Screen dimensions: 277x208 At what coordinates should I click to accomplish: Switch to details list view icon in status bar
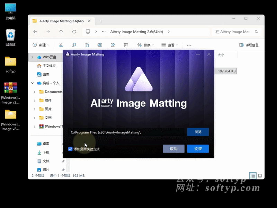(253, 176)
